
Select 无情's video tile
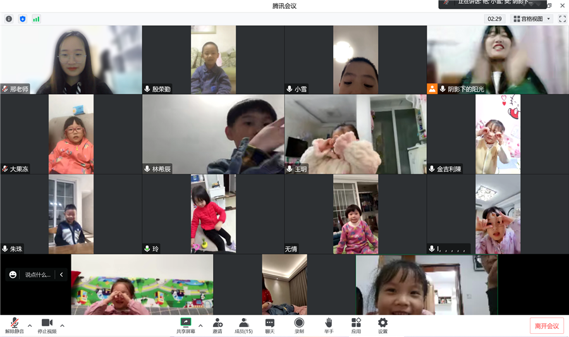click(355, 214)
